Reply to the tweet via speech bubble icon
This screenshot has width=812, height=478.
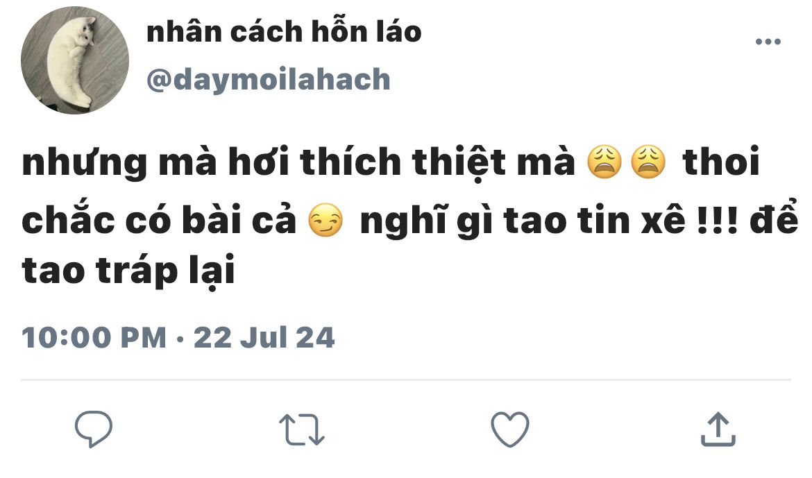pyautogui.click(x=94, y=429)
